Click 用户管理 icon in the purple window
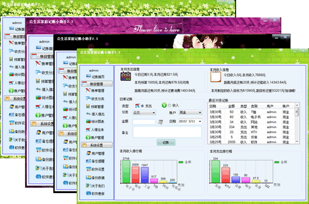Viewport: 309px width, 204px height. (x=39, y=132)
